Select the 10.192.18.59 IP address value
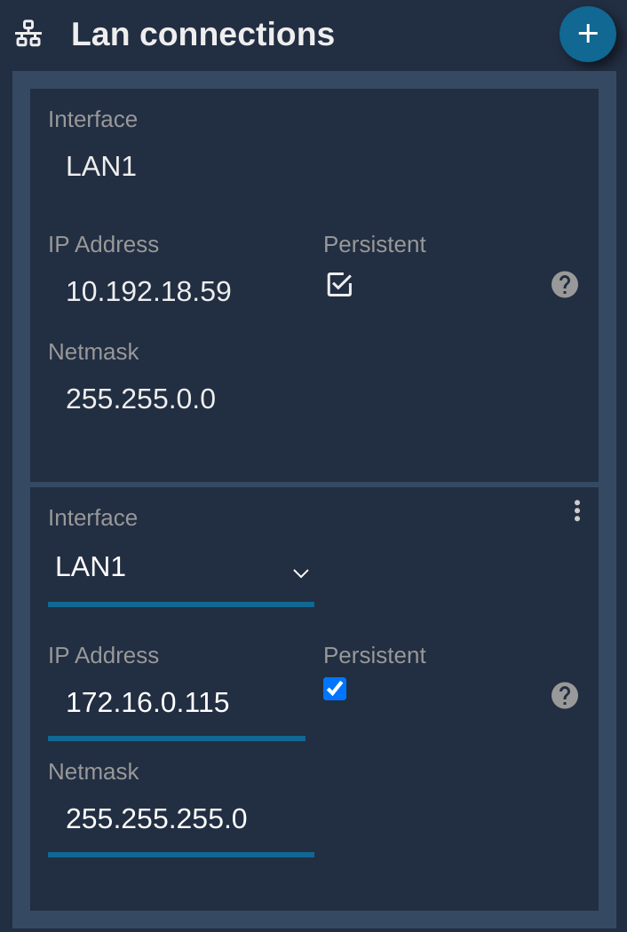627x932 pixels. [x=148, y=291]
